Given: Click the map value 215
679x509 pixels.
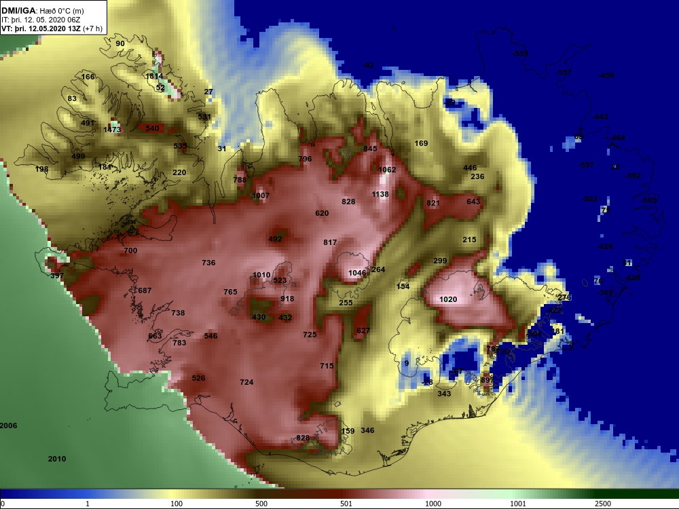Looking at the screenshot, I should tap(469, 240).
